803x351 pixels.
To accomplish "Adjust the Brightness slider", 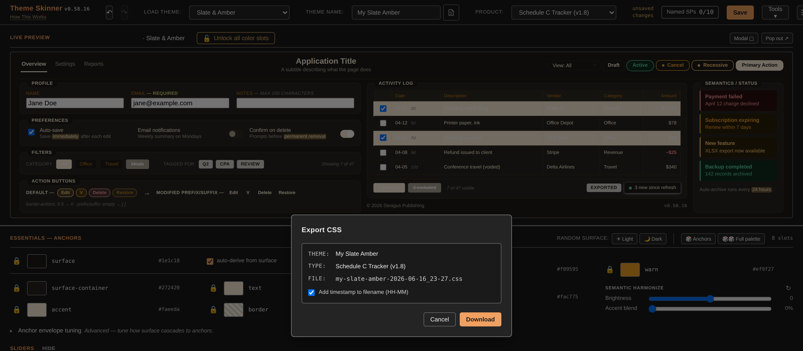I will 710,299.
